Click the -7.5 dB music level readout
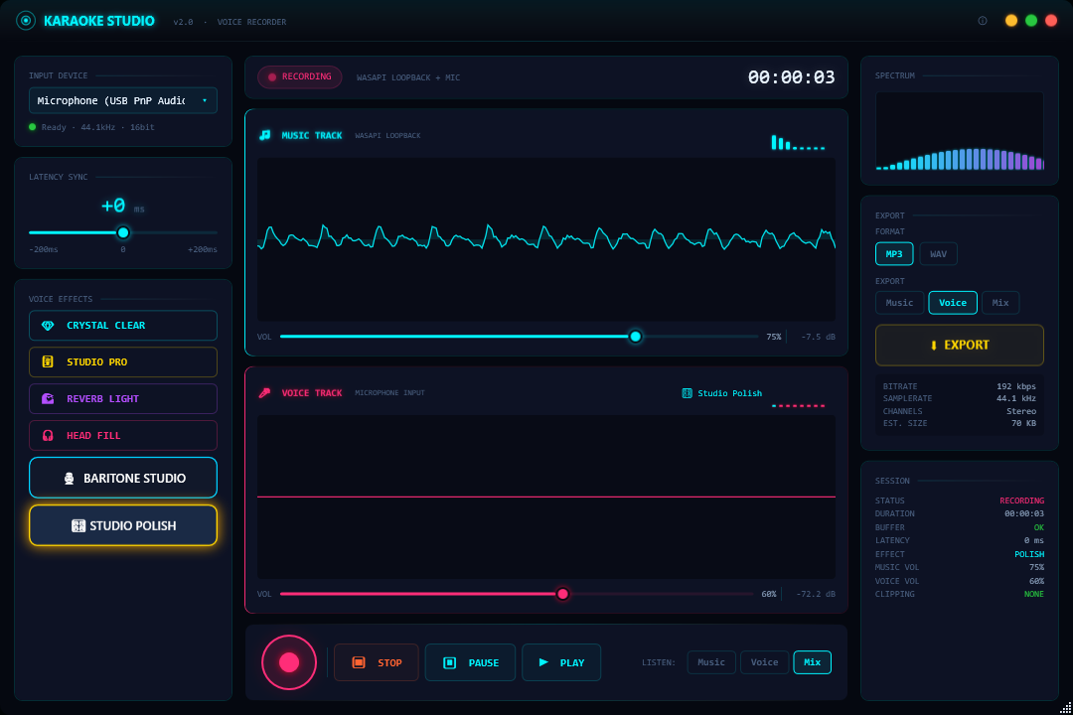Screen dimensions: 1073x715 click(x=818, y=337)
